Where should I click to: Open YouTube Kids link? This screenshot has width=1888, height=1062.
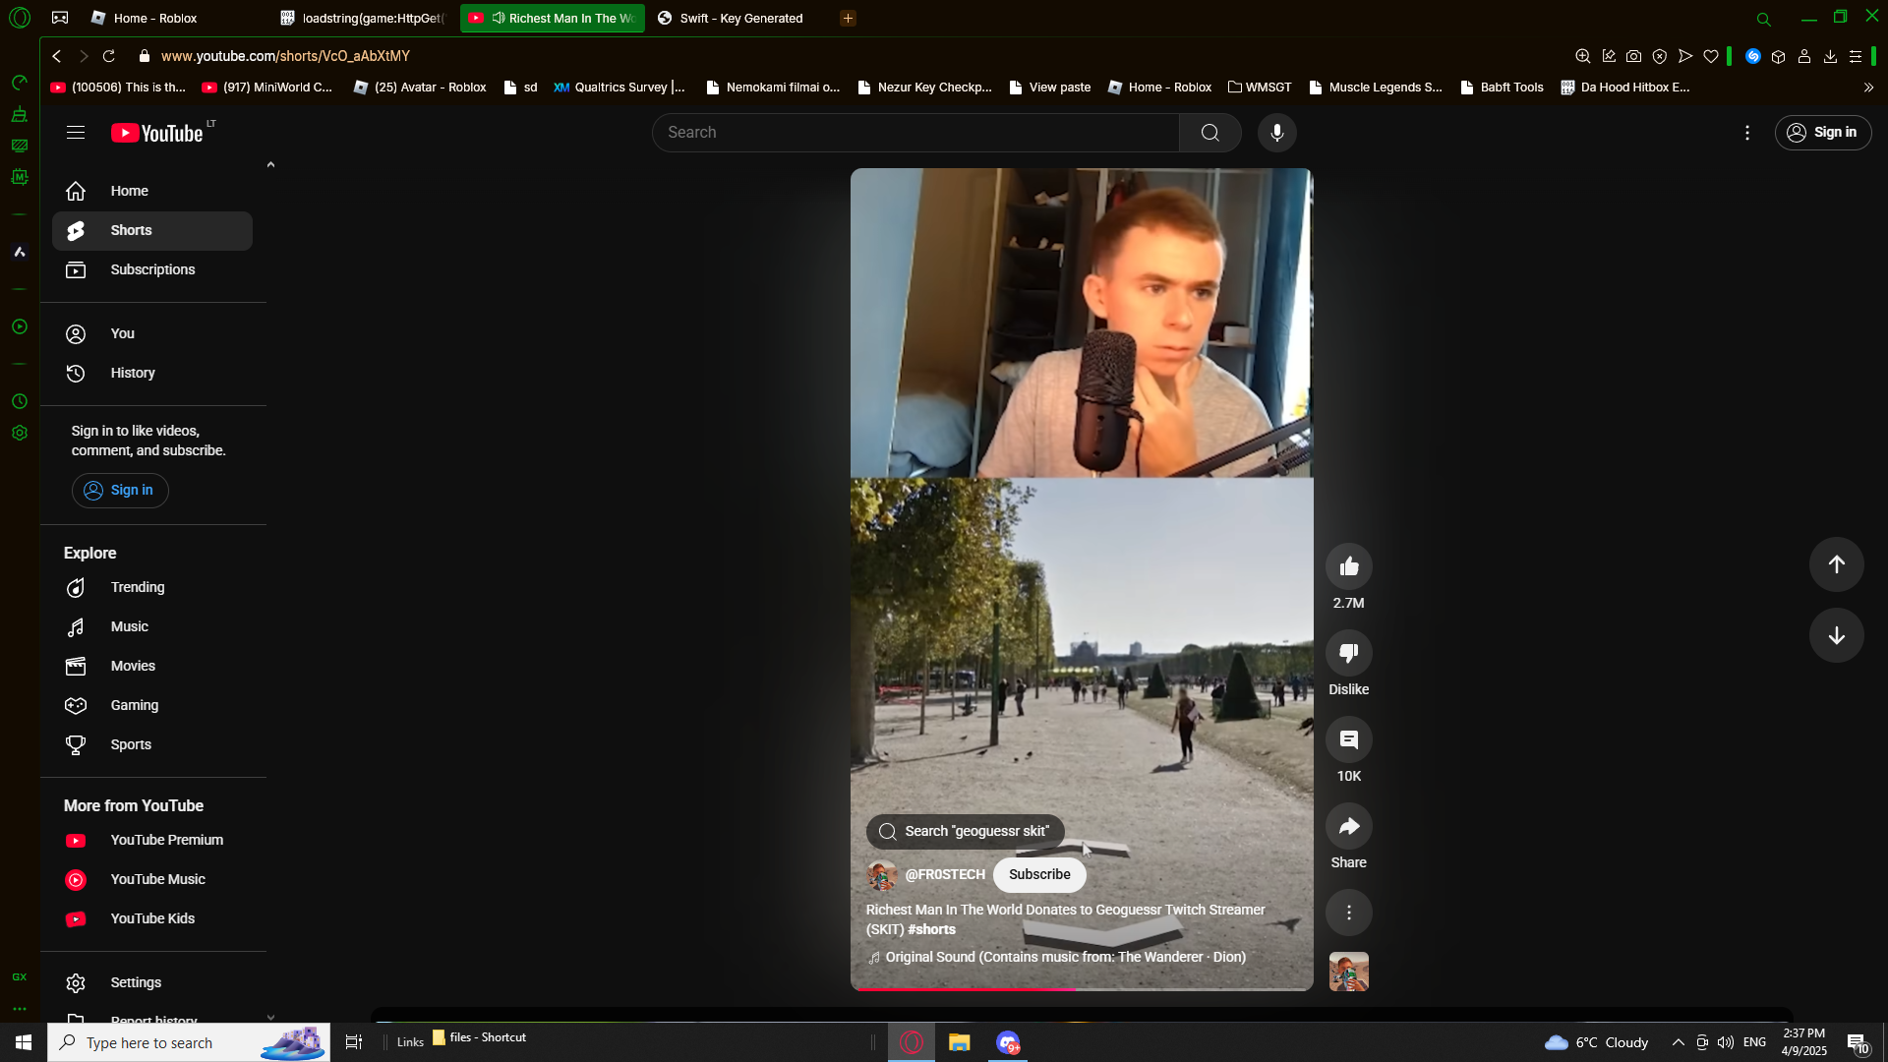(152, 918)
